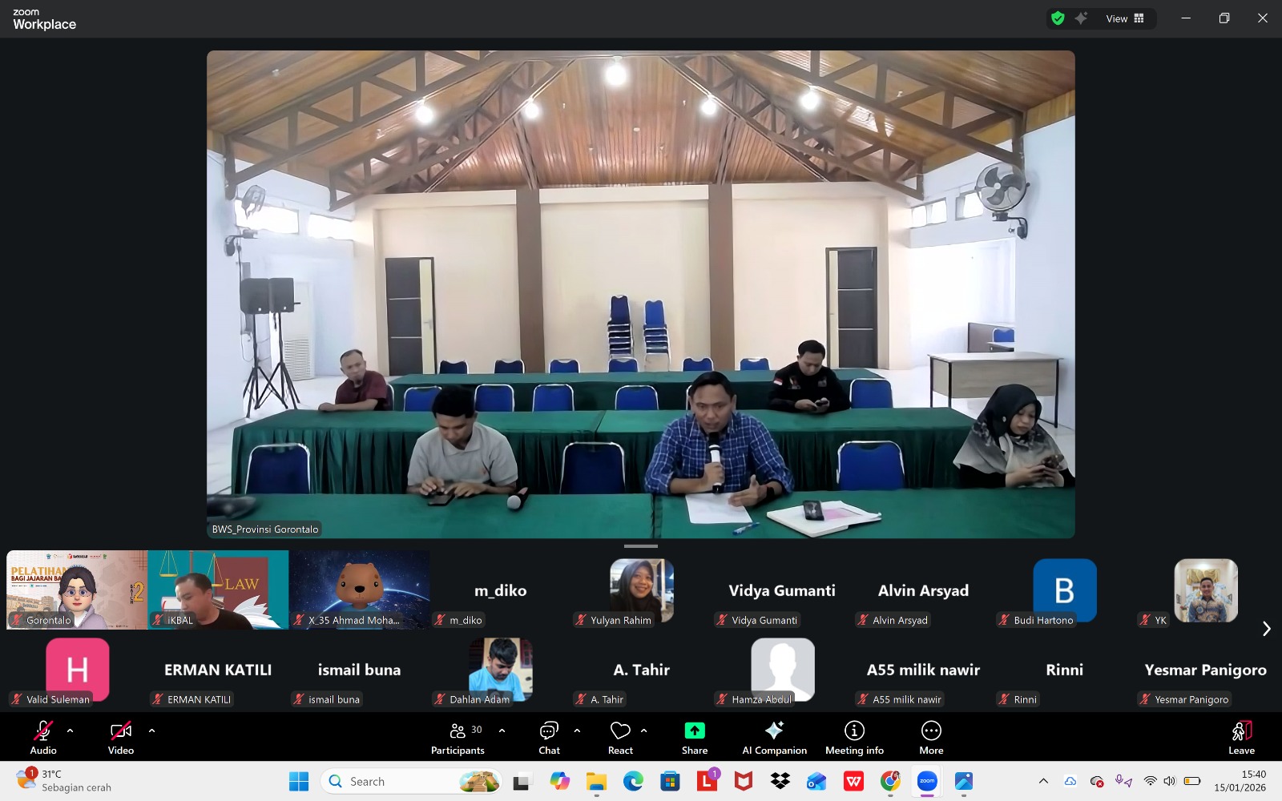Open the View layout menu

pos(1125,18)
